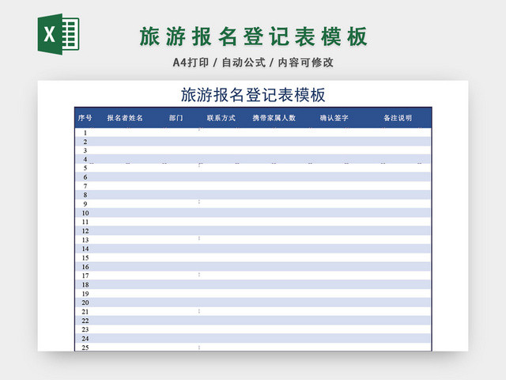Select the 联系方式 column header
506x380 pixels.
[x=221, y=118]
